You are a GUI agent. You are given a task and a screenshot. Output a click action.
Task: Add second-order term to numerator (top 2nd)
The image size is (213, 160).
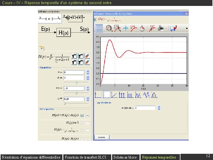pos(81,56)
